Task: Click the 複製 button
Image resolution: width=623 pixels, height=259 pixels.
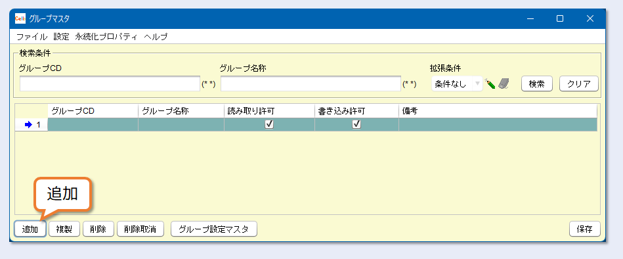Action: click(64, 229)
